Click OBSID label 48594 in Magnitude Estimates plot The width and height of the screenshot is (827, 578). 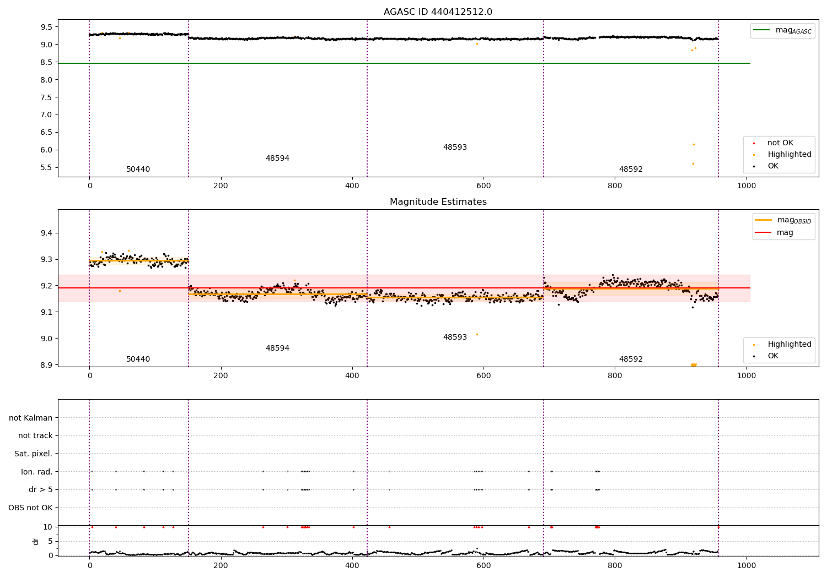(277, 348)
